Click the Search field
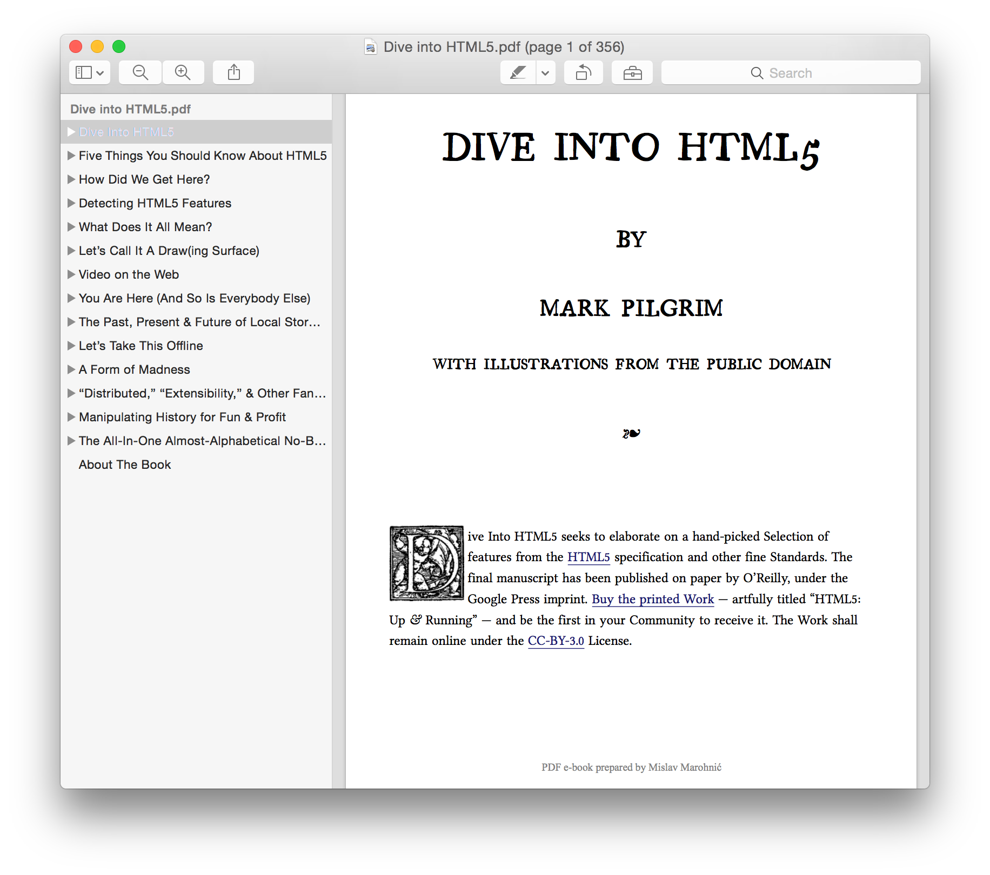Screen dimensions: 990x875 (791, 72)
